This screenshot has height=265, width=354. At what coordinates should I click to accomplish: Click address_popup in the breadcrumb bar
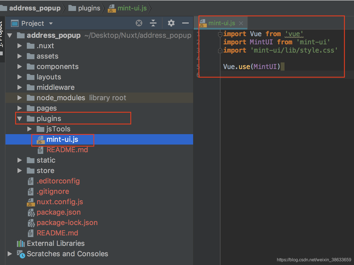[x=35, y=8]
